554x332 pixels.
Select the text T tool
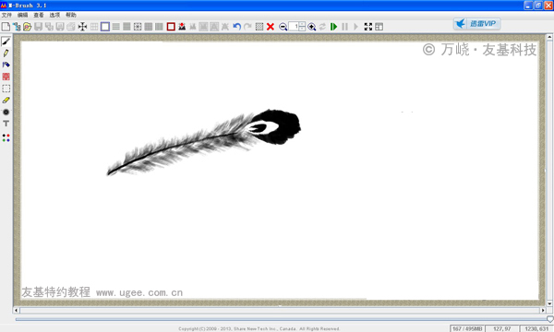pyautogui.click(x=6, y=124)
